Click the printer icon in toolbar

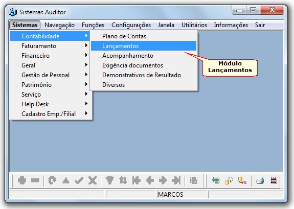point(260,181)
